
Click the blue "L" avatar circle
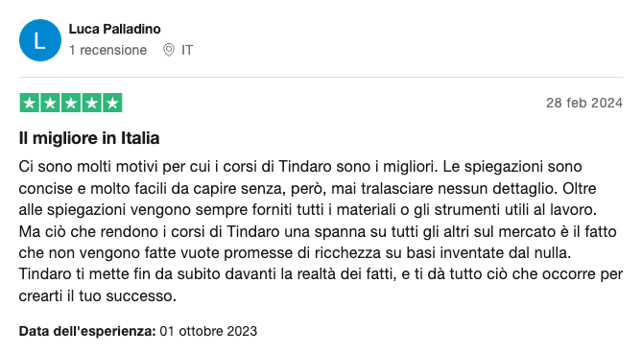(40, 40)
